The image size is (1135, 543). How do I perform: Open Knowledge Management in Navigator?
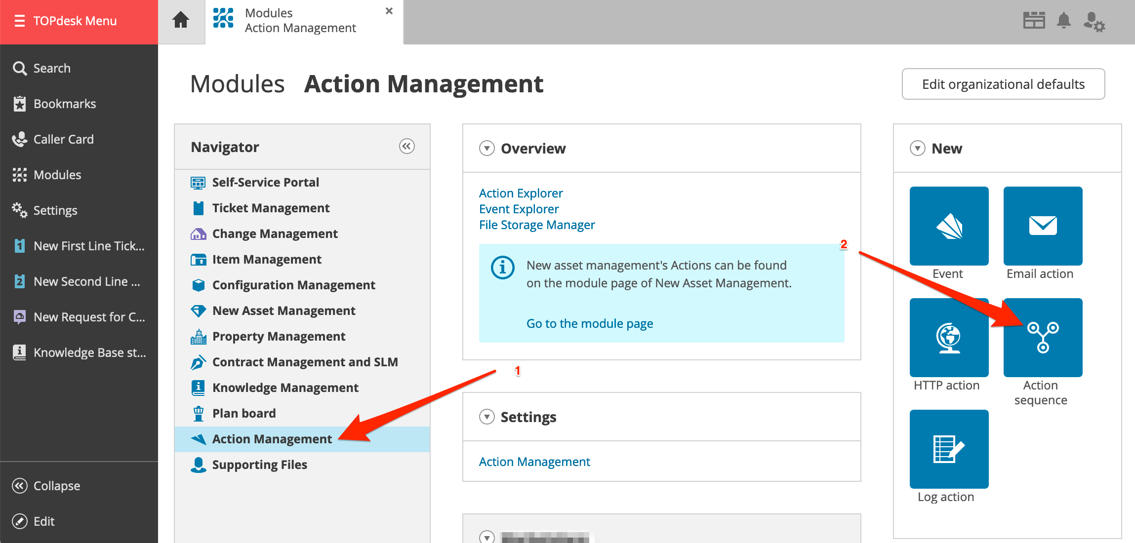point(285,388)
